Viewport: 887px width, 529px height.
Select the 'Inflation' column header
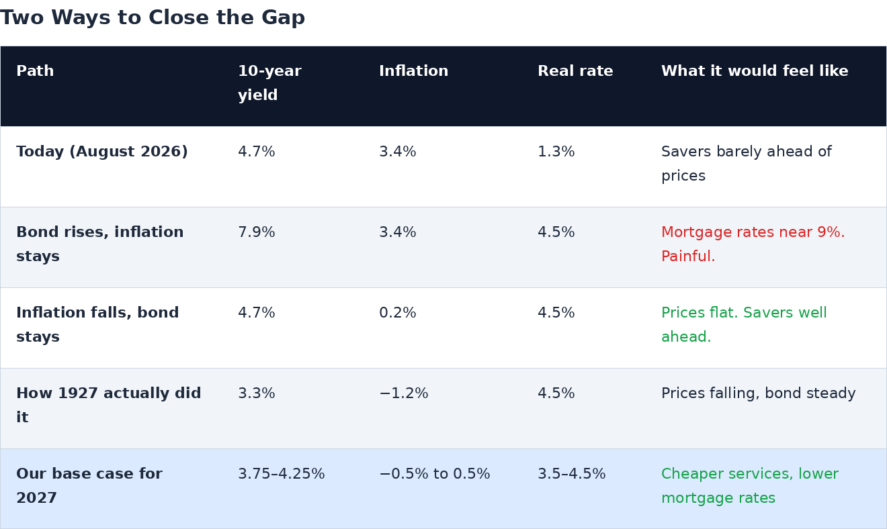(x=413, y=72)
